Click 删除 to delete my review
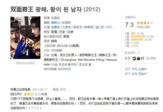 click(63, 89)
